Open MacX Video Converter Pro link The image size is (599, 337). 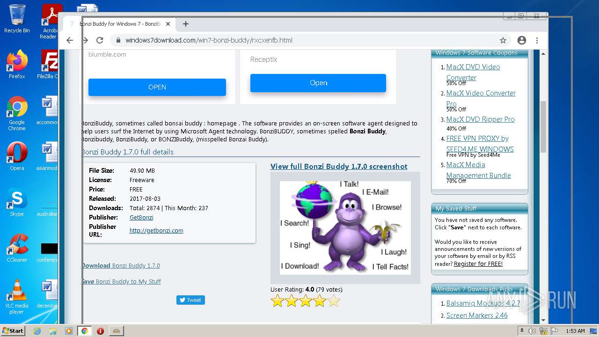click(x=481, y=98)
